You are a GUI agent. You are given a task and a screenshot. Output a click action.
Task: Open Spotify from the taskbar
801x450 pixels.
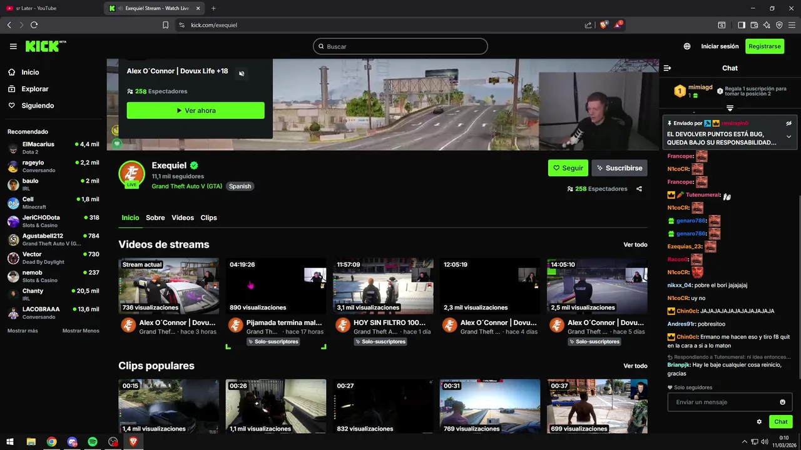(93, 442)
